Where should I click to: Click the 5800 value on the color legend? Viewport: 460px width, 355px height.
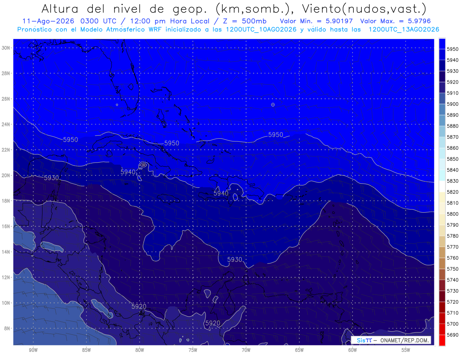(x=452, y=214)
